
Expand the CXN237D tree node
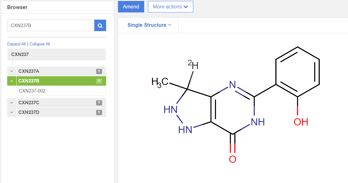click(x=12, y=112)
